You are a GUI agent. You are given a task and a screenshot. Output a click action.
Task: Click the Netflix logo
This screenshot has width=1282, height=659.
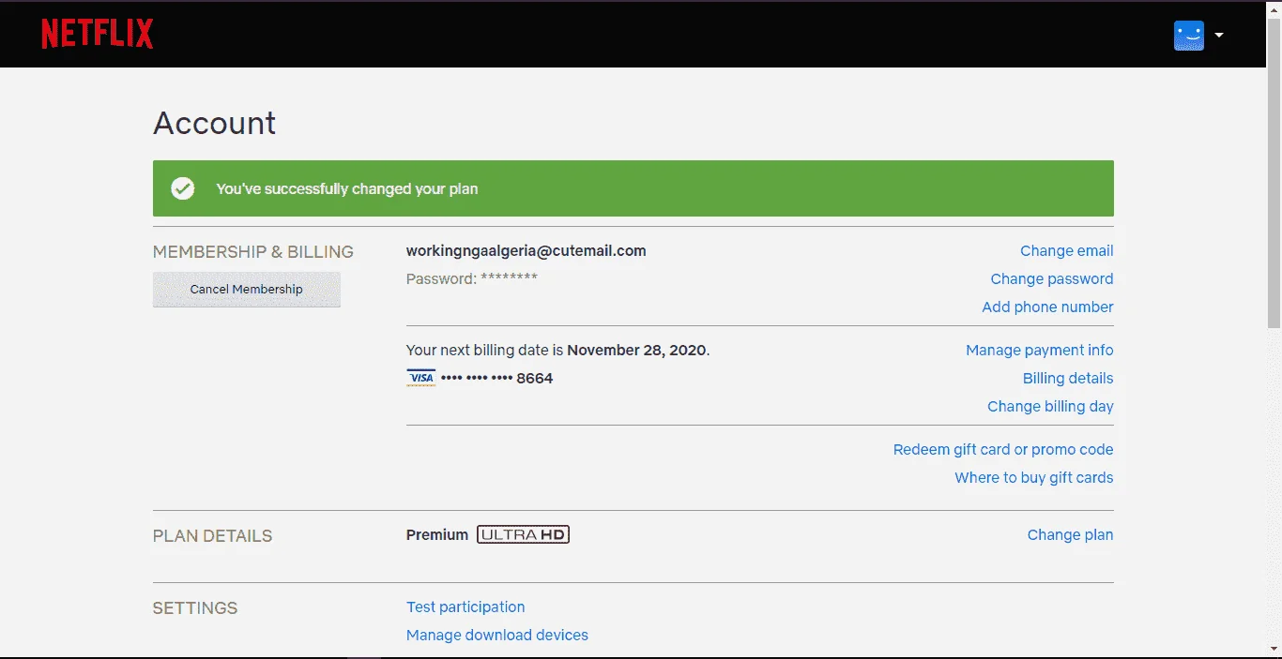pos(98,35)
